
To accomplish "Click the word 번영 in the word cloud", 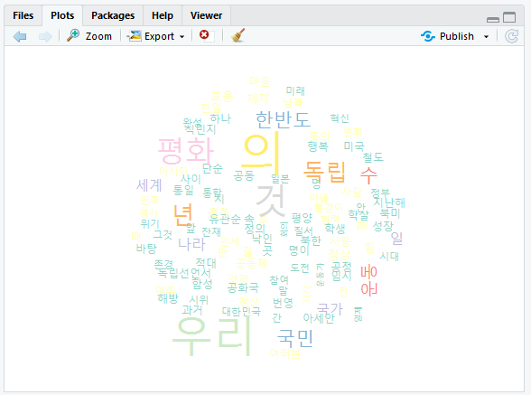I will click(283, 303).
